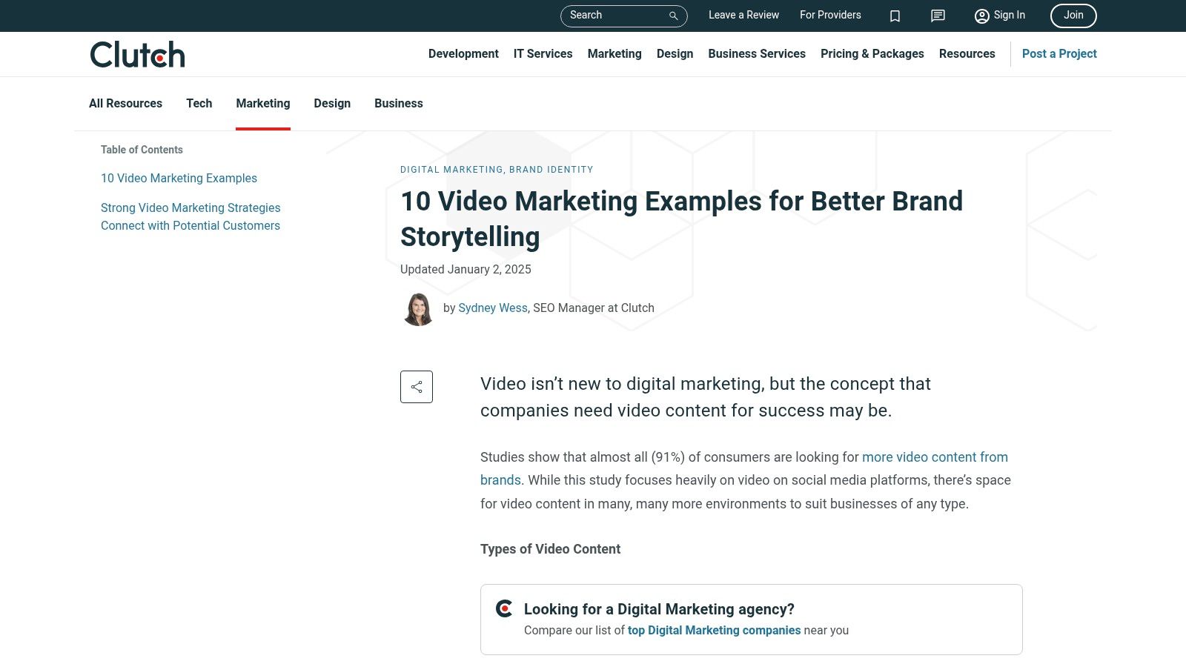Click Post a Project link
1186x667 pixels.
[x=1059, y=53]
